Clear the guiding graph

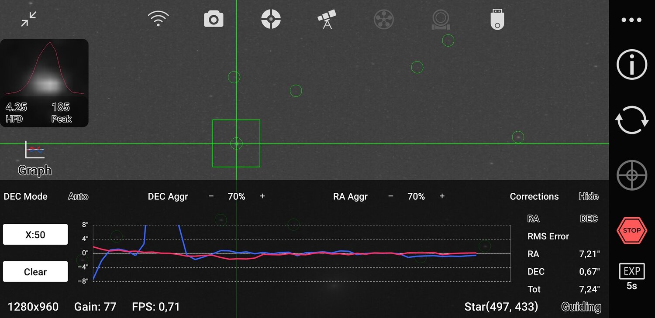35,271
